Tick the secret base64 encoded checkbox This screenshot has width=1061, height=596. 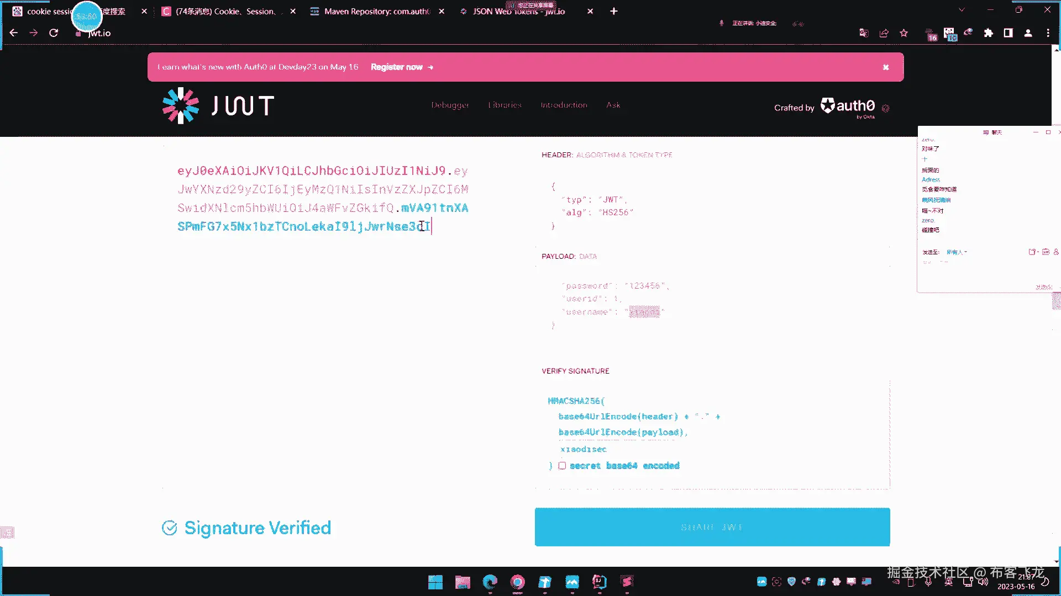562,466
